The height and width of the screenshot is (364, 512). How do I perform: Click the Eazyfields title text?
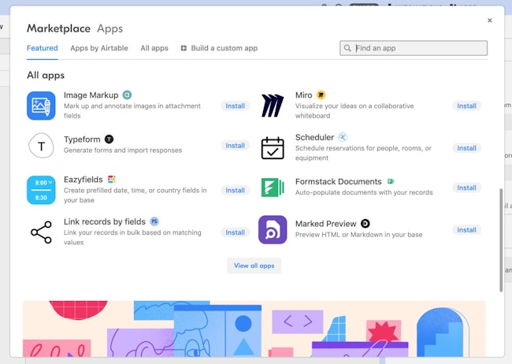tap(83, 180)
